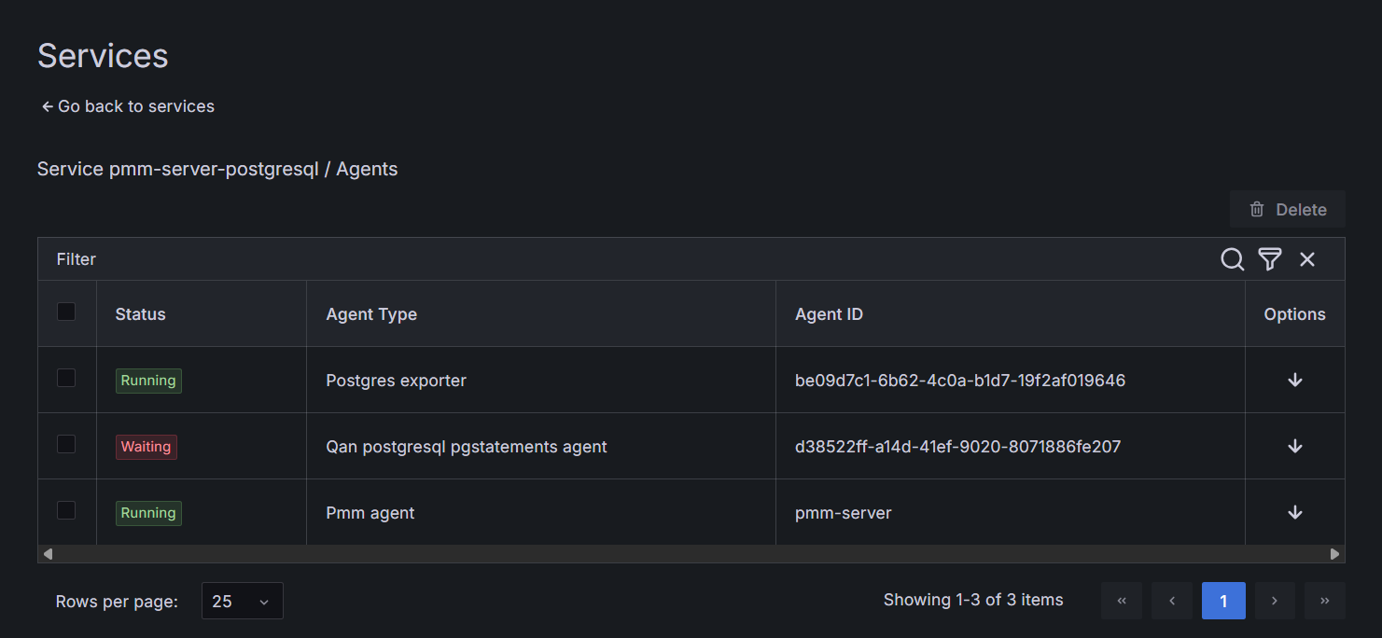Click the Running badge for Pmm agent
1382x638 pixels.
pos(148,513)
